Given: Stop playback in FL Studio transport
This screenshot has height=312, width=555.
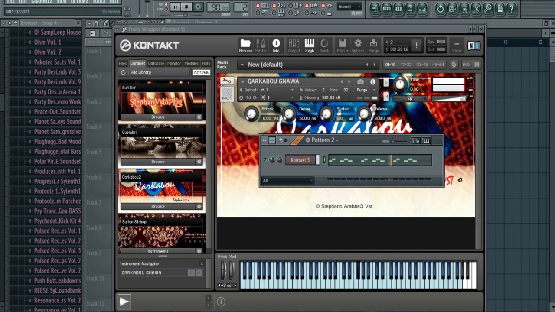Looking at the screenshot, I should coord(186,6).
